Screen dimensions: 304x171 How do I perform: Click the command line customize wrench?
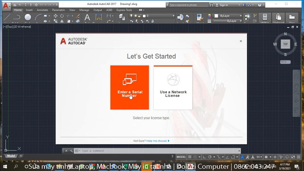tap(71, 151)
